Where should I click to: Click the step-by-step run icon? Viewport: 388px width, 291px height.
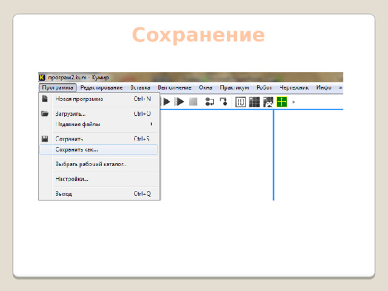(x=179, y=102)
